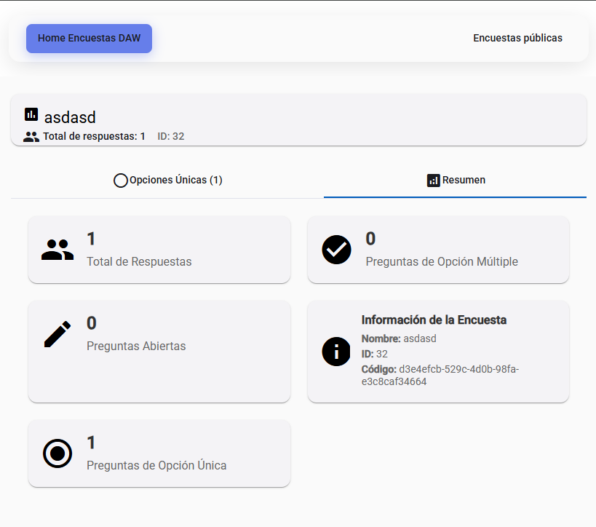The image size is (596, 527).
Task: Open the Opciones Únicas (1) tab
Action: [x=167, y=181]
